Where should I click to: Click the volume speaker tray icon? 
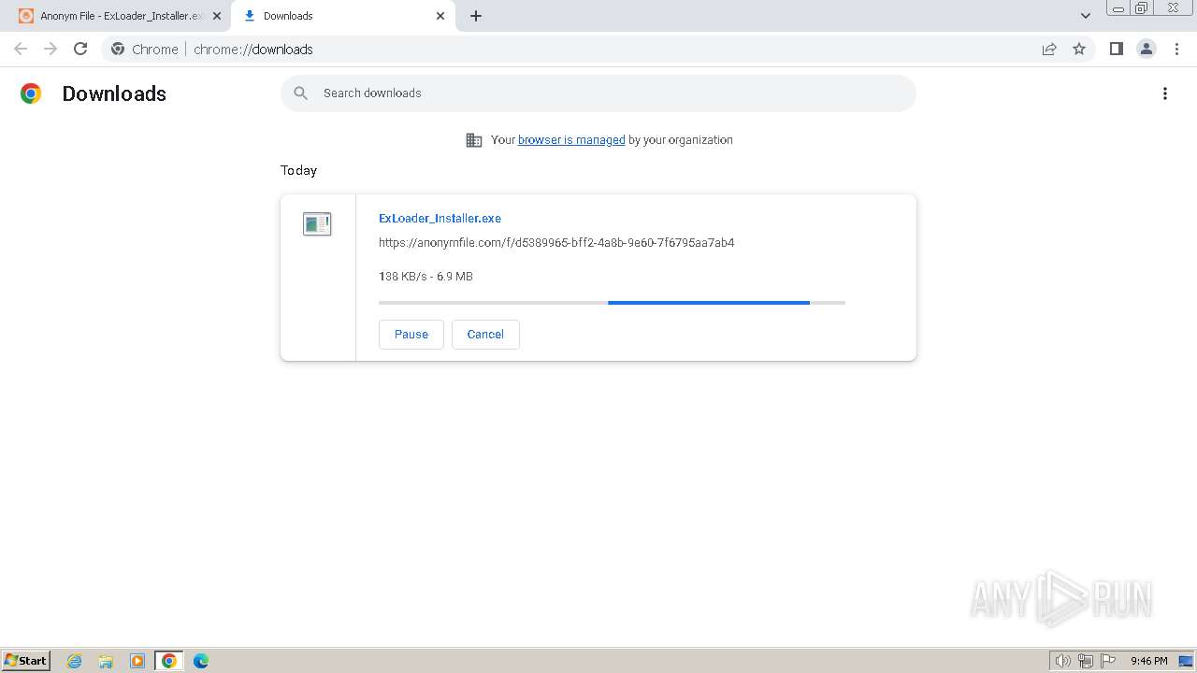tap(1063, 661)
